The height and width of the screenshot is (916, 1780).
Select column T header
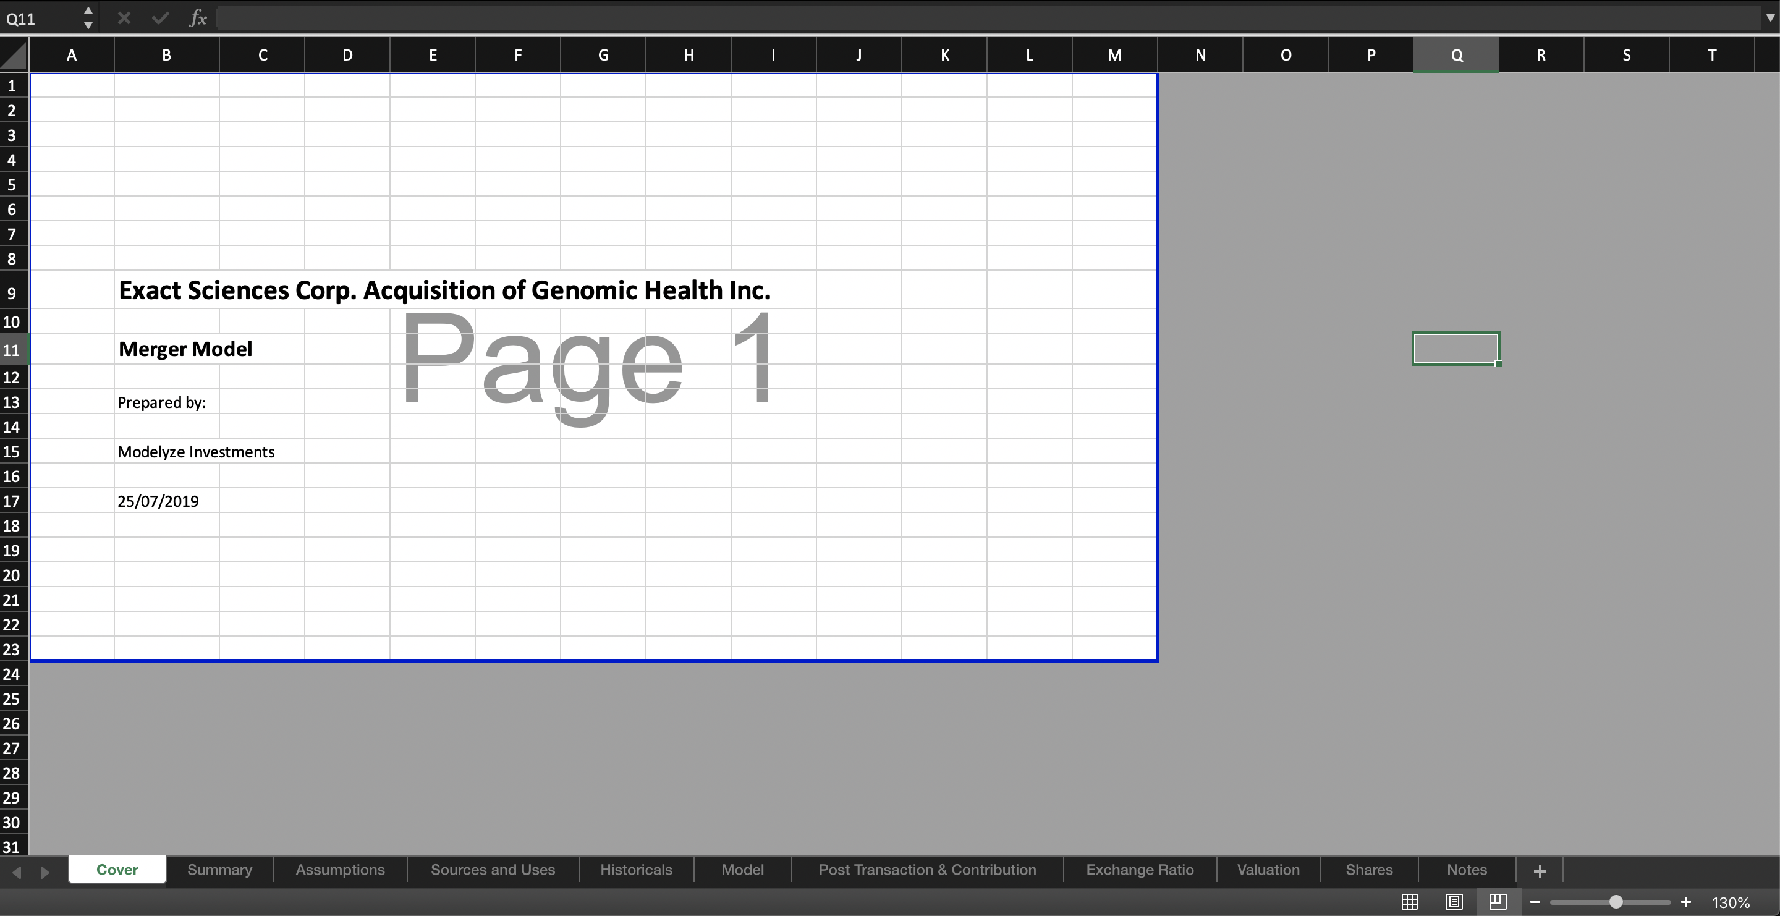1711,55
